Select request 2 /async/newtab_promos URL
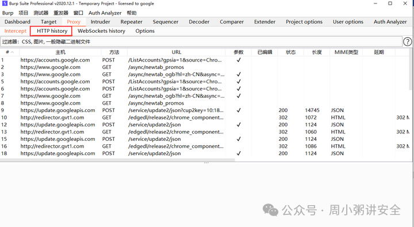 (156, 67)
